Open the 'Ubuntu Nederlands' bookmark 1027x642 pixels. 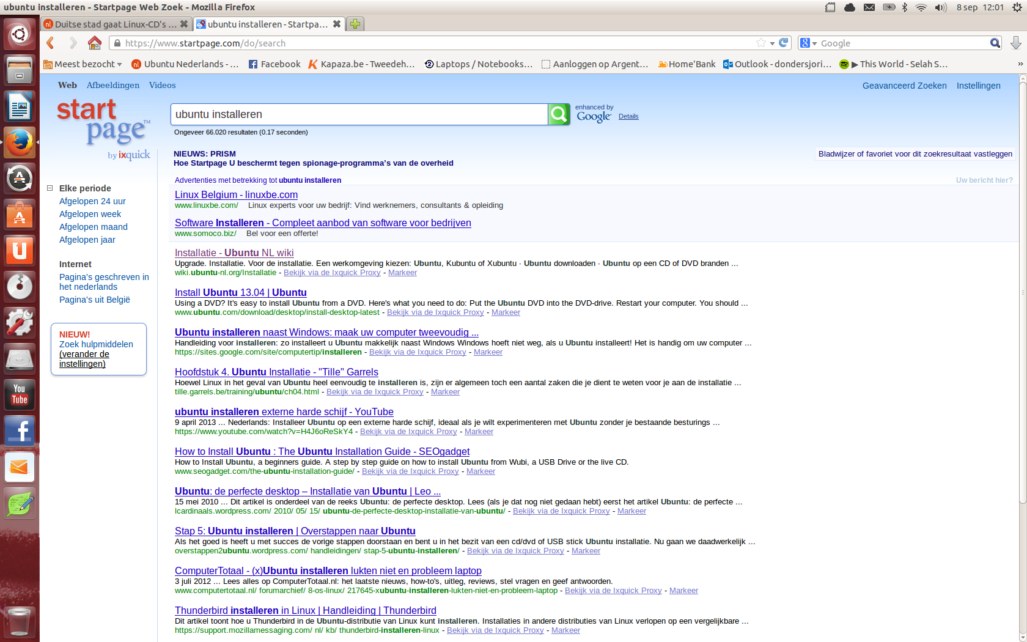[x=185, y=64]
